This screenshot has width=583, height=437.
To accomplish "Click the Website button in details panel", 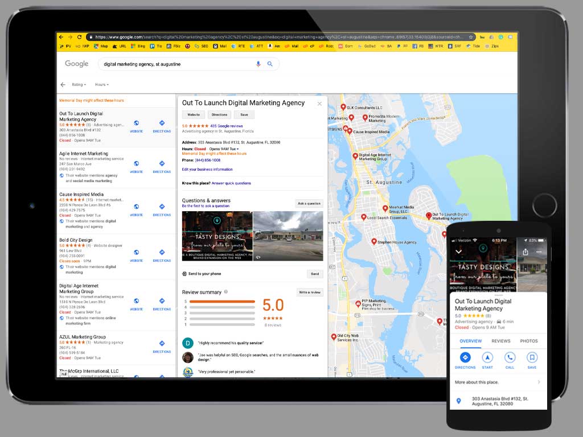I will [194, 115].
